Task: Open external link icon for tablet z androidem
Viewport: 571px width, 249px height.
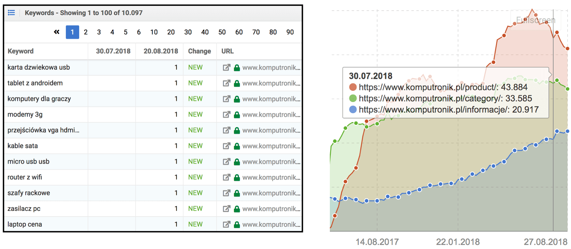Action: [226, 83]
